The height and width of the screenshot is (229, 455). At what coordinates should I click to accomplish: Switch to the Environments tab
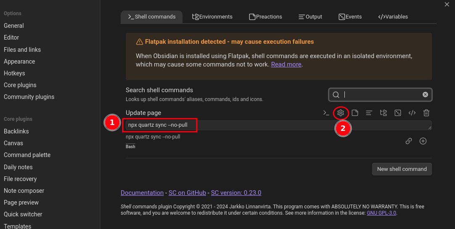(212, 17)
